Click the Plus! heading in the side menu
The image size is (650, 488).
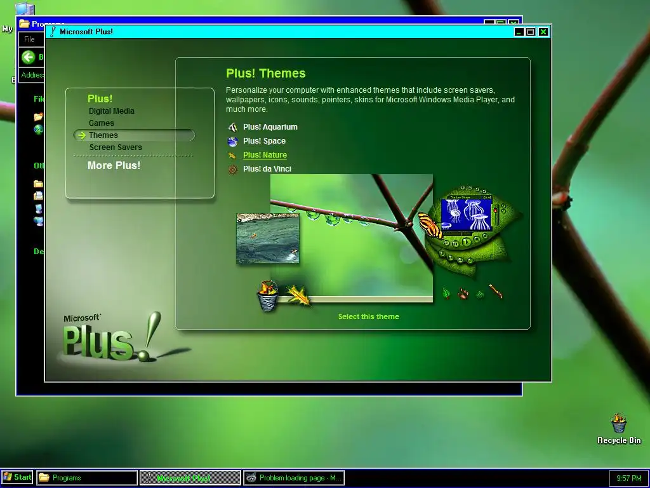(100, 98)
